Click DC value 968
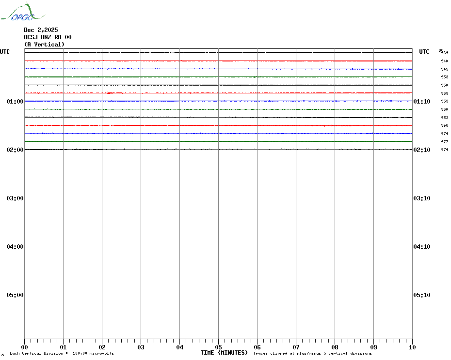This screenshot has width=451, height=360. pos(444,125)
